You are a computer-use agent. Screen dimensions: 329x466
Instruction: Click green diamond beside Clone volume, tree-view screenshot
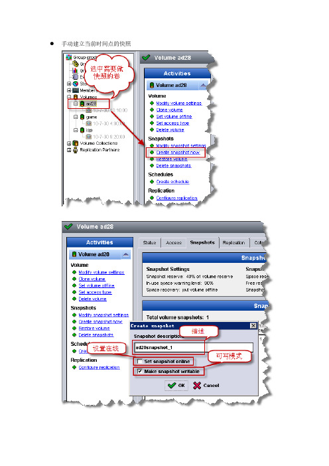[152, 110]
